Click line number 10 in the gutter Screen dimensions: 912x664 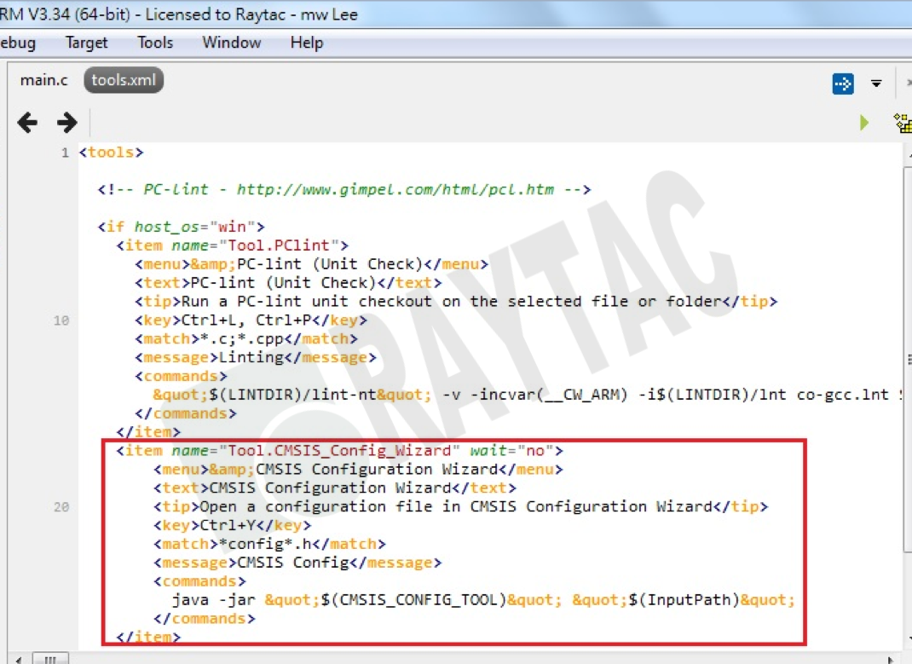61,320
